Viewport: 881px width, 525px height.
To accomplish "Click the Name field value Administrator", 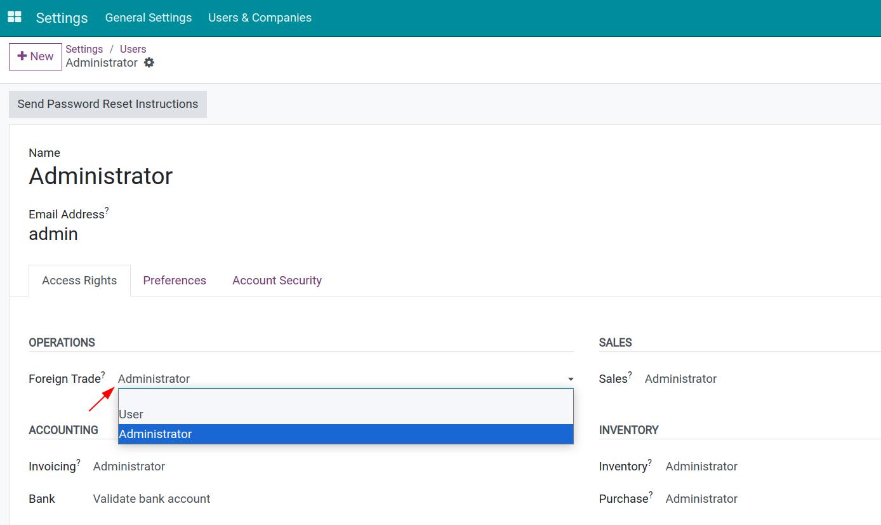I will tap(101, 176).
